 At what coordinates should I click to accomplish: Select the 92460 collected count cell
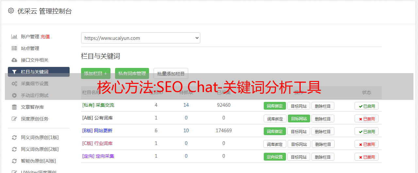pos(224,105)
